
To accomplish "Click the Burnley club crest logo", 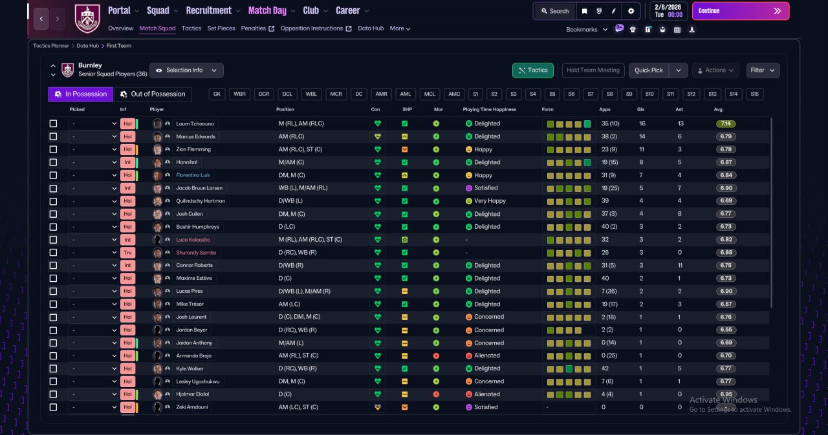I will point(87,18).
